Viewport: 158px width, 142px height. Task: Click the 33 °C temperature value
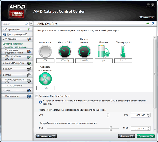[x=123, y=61]
